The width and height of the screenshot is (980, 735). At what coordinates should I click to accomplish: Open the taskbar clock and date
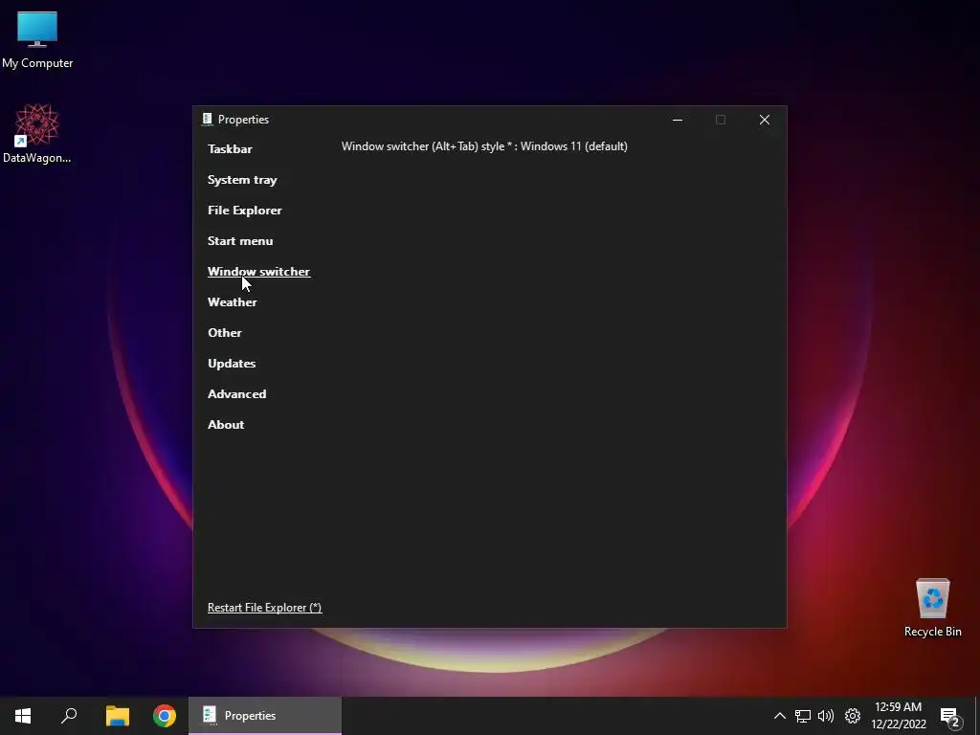898,716
